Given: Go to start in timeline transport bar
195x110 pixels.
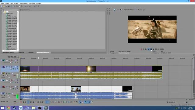Looking at the screenshot, I should pyautogui.click(x=36, y=102).
